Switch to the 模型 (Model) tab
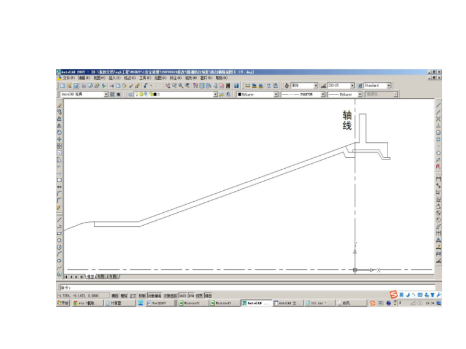Image resolution: width=466 pixels, height=349 pixels. pos(90,277)
